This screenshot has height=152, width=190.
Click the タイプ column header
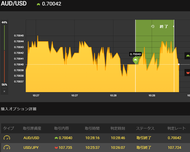pos(8,128)
